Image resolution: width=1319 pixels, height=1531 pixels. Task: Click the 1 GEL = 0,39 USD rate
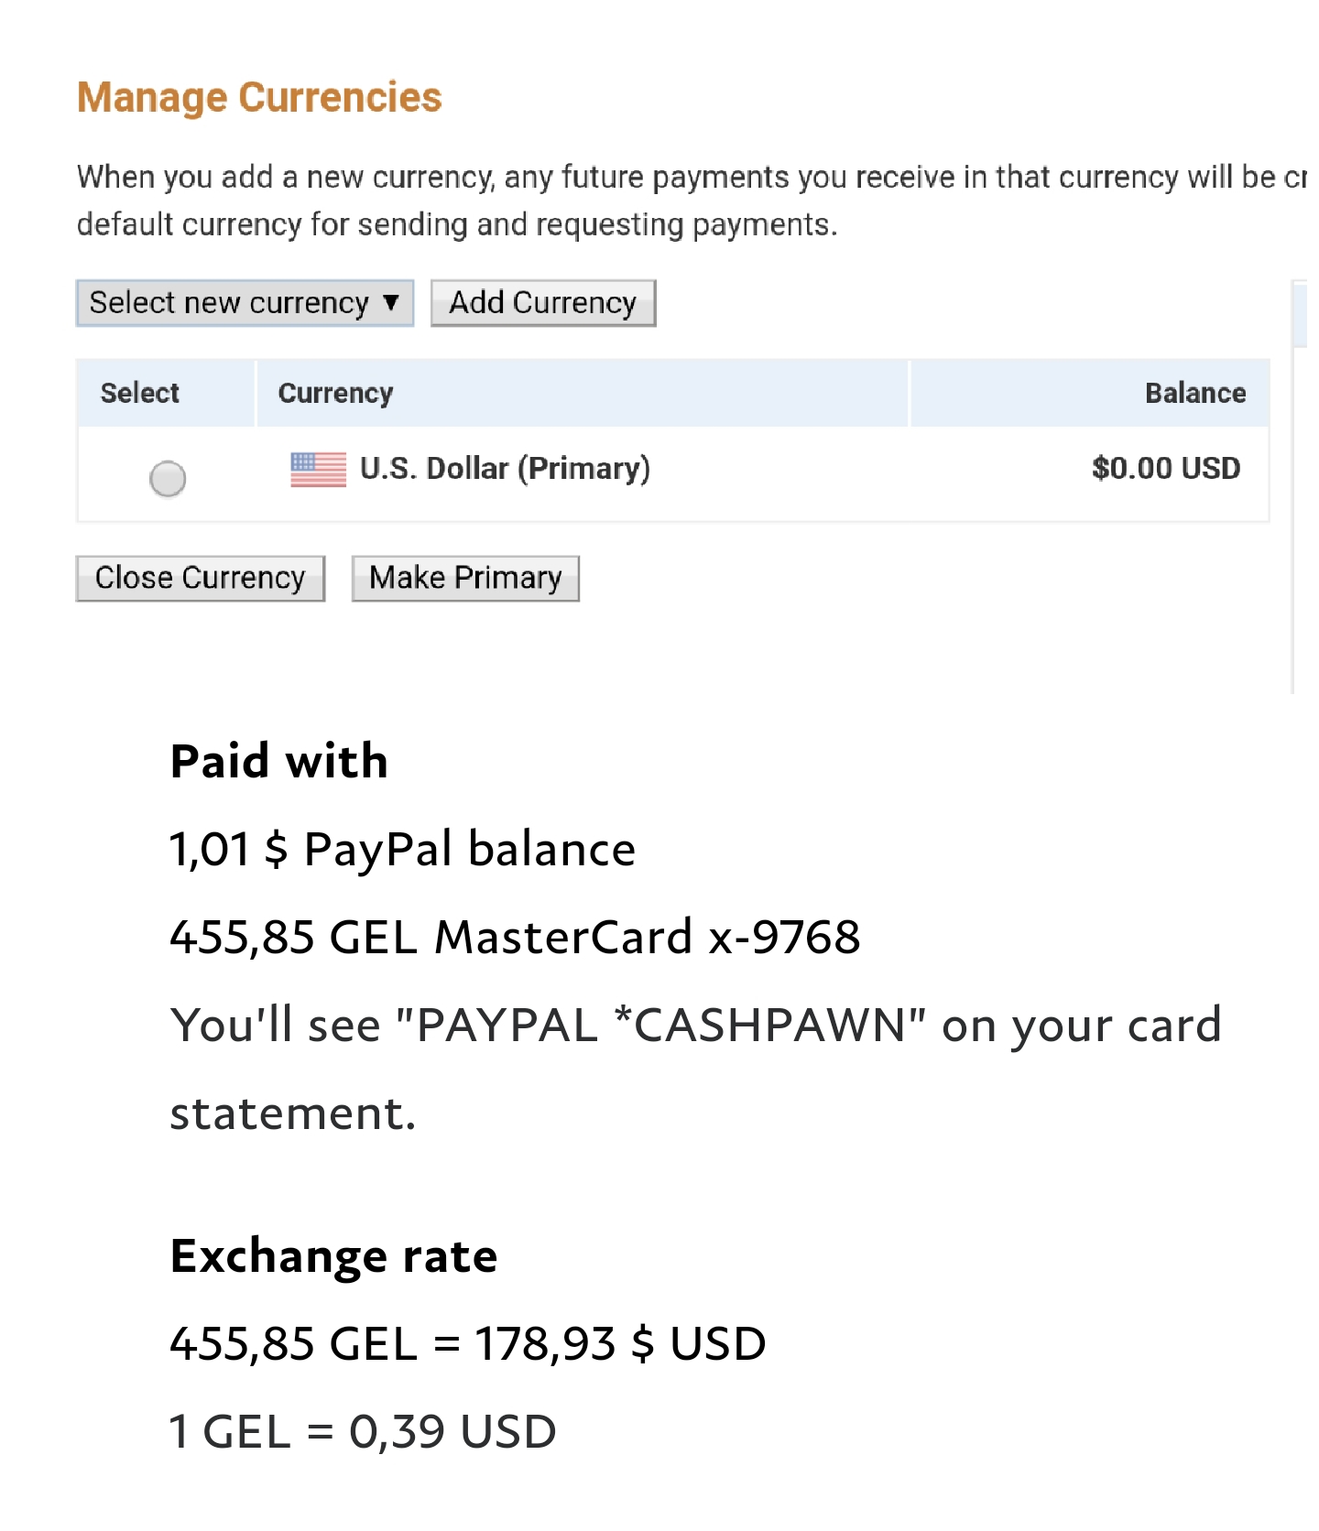pyautogui.click(x=363, y=1432)
